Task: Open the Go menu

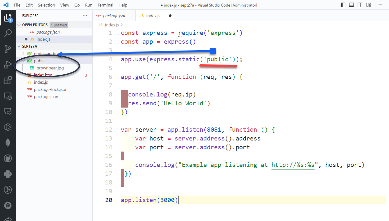Action: [77, 5]
